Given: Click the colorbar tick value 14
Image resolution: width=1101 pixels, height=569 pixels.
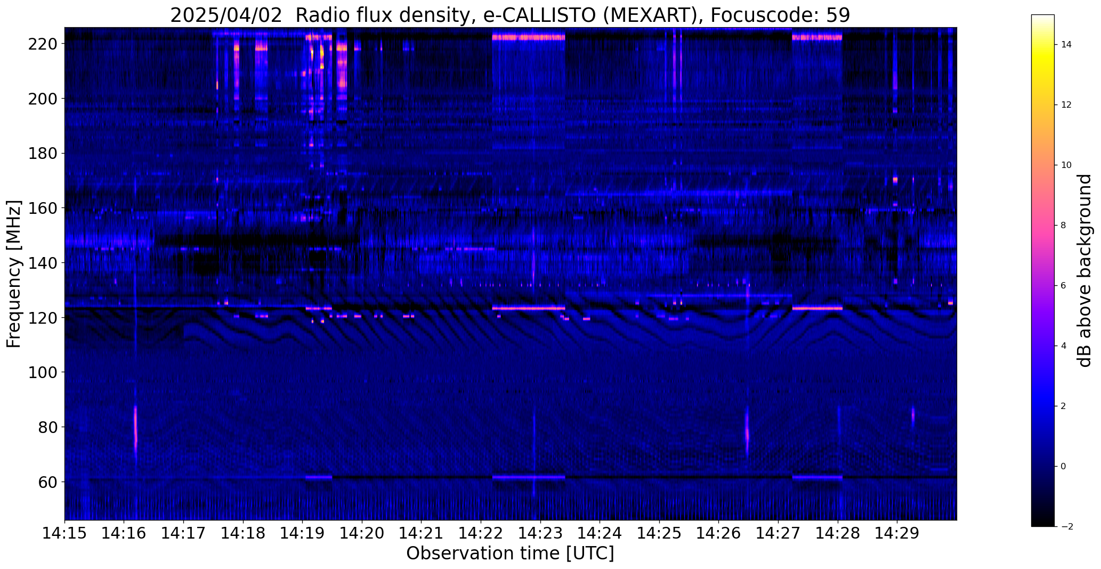Looking at the screenshot, I should click(x=1066, y=45).
